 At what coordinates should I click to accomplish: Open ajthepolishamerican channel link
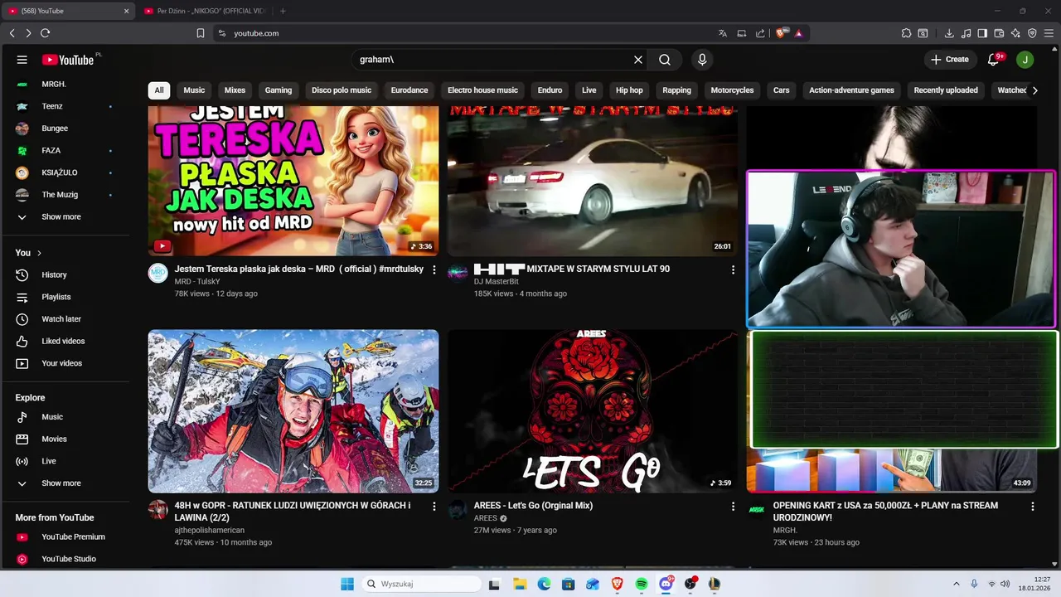210,530
